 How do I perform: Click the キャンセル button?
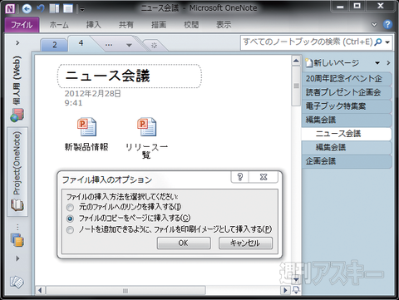245,243
